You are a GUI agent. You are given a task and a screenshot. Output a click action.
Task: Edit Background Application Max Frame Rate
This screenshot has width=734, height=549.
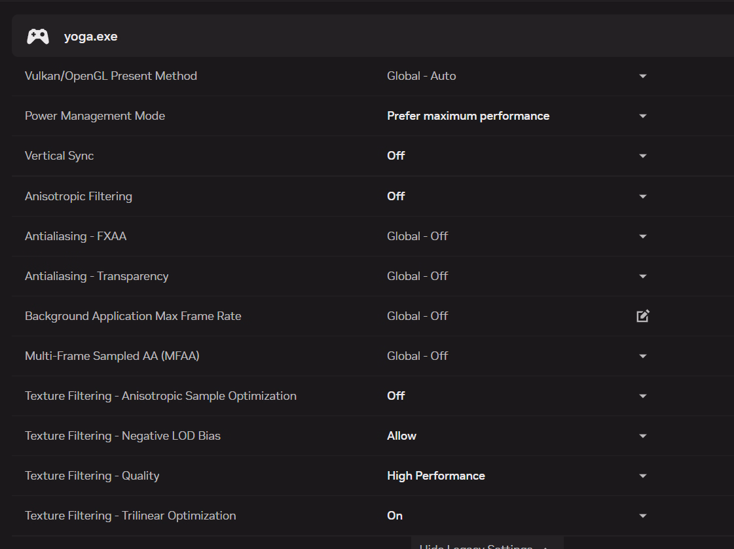pos(643,316)
